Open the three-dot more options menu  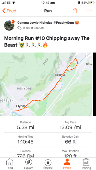89,11
